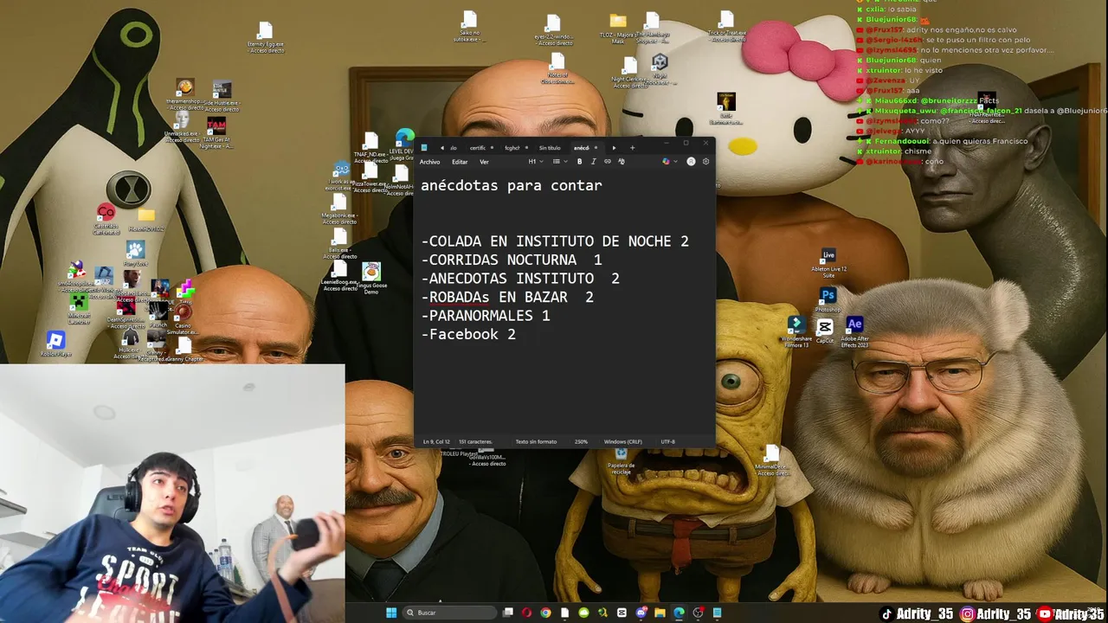Select the CapCut desktop icon
Viewport: 1108px width, 623px height.
825,331
